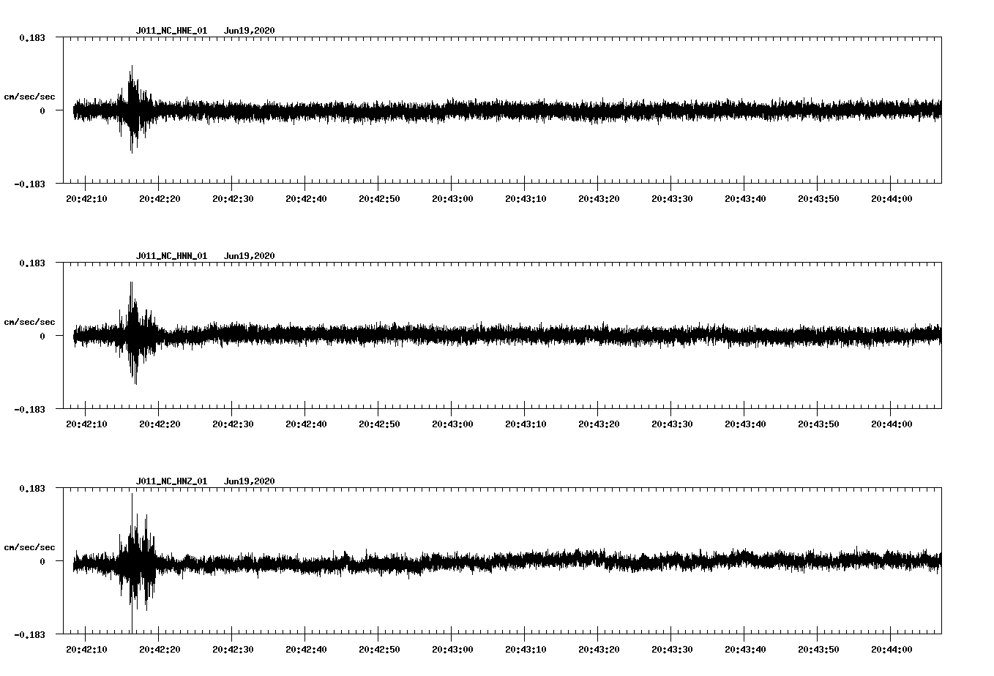Click the 0.183 upper limit on HNN axis
The image size is (994, 676).
tap(31, 263)
